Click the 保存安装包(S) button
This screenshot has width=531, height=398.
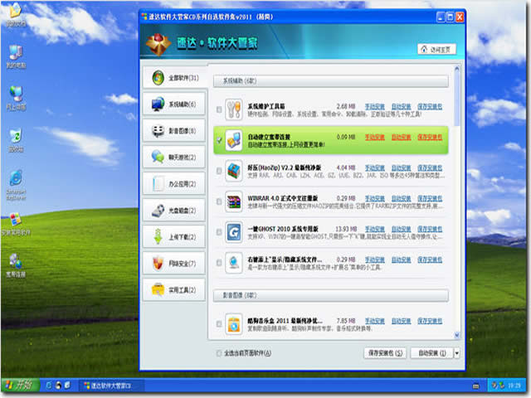point(385,353)
